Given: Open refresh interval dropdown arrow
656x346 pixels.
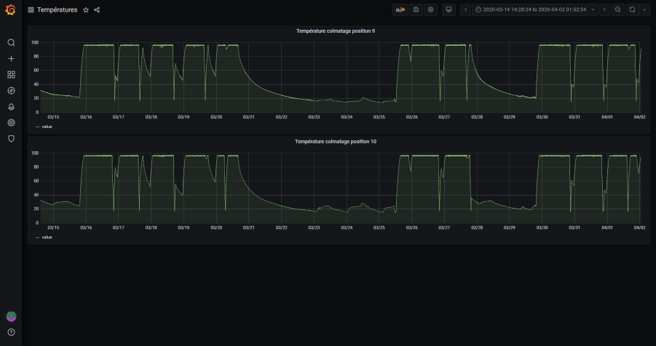Looking at the screenshot, I should coord(644,9).
